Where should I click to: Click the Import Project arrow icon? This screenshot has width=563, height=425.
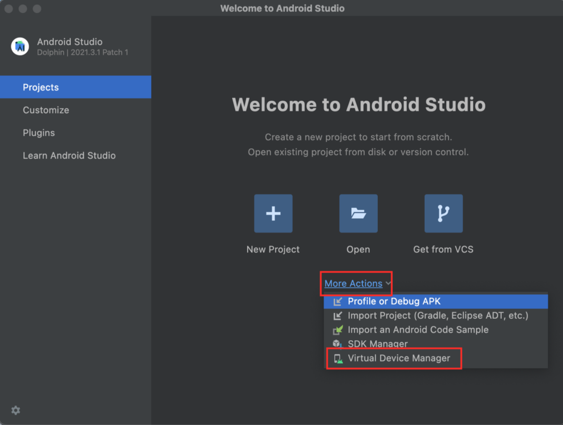(x=338, y=316)
